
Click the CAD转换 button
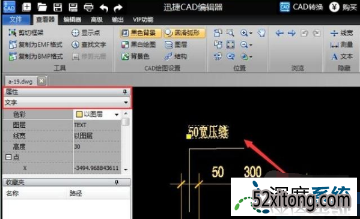pos(301,7)
